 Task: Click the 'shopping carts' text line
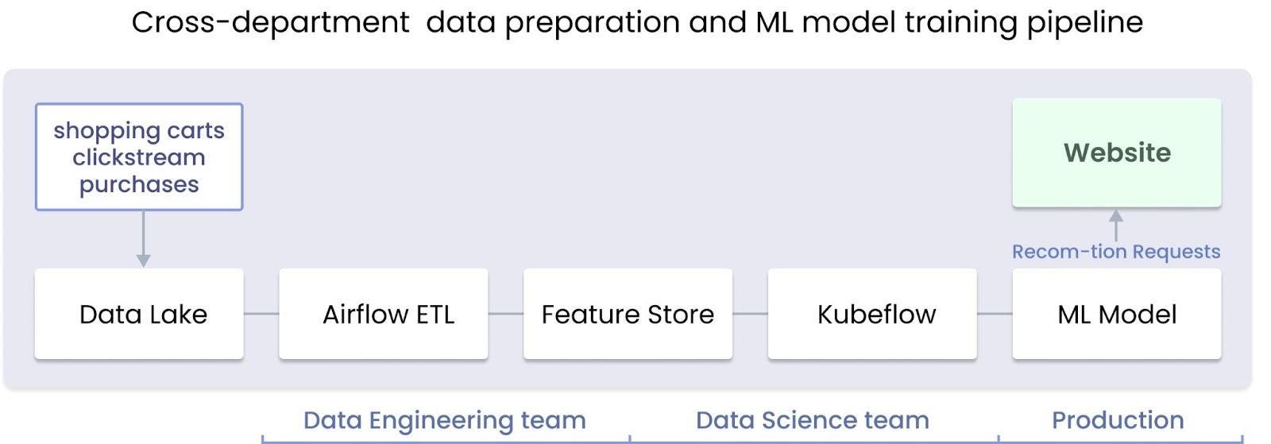tap(139, 130)
